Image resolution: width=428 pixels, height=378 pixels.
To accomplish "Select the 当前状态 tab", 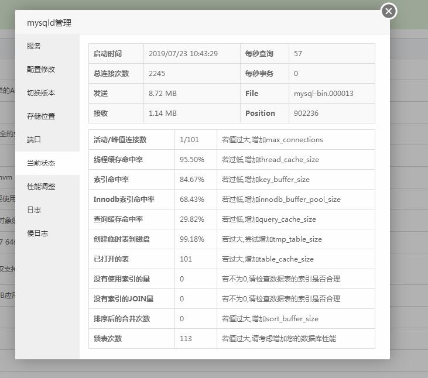I will tap(41, 163).
